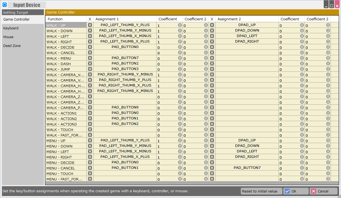This screenshot has width=341, height=198.
Task: Switch to Mouse setting target
Action: pyautogui.click(x=9, y=37)
